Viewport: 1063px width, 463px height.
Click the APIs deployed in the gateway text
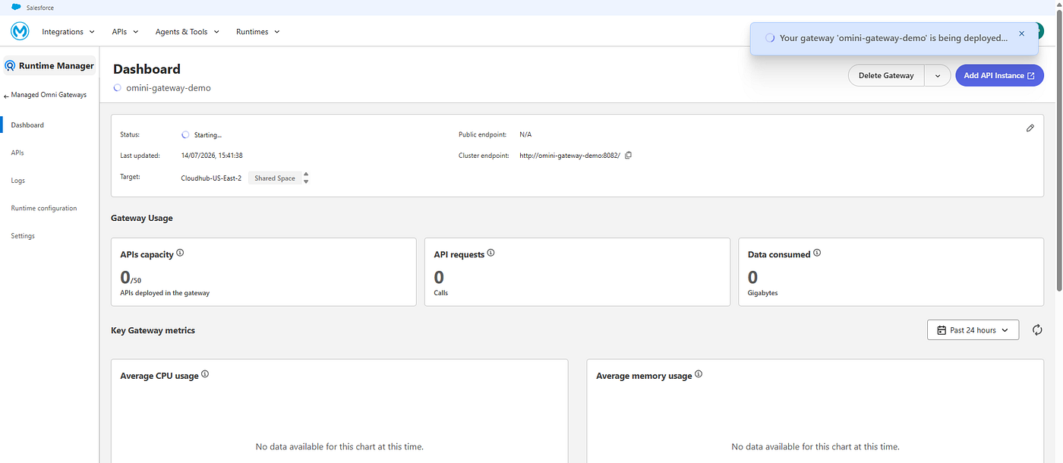pyautogui.click(x=165, y=293)
